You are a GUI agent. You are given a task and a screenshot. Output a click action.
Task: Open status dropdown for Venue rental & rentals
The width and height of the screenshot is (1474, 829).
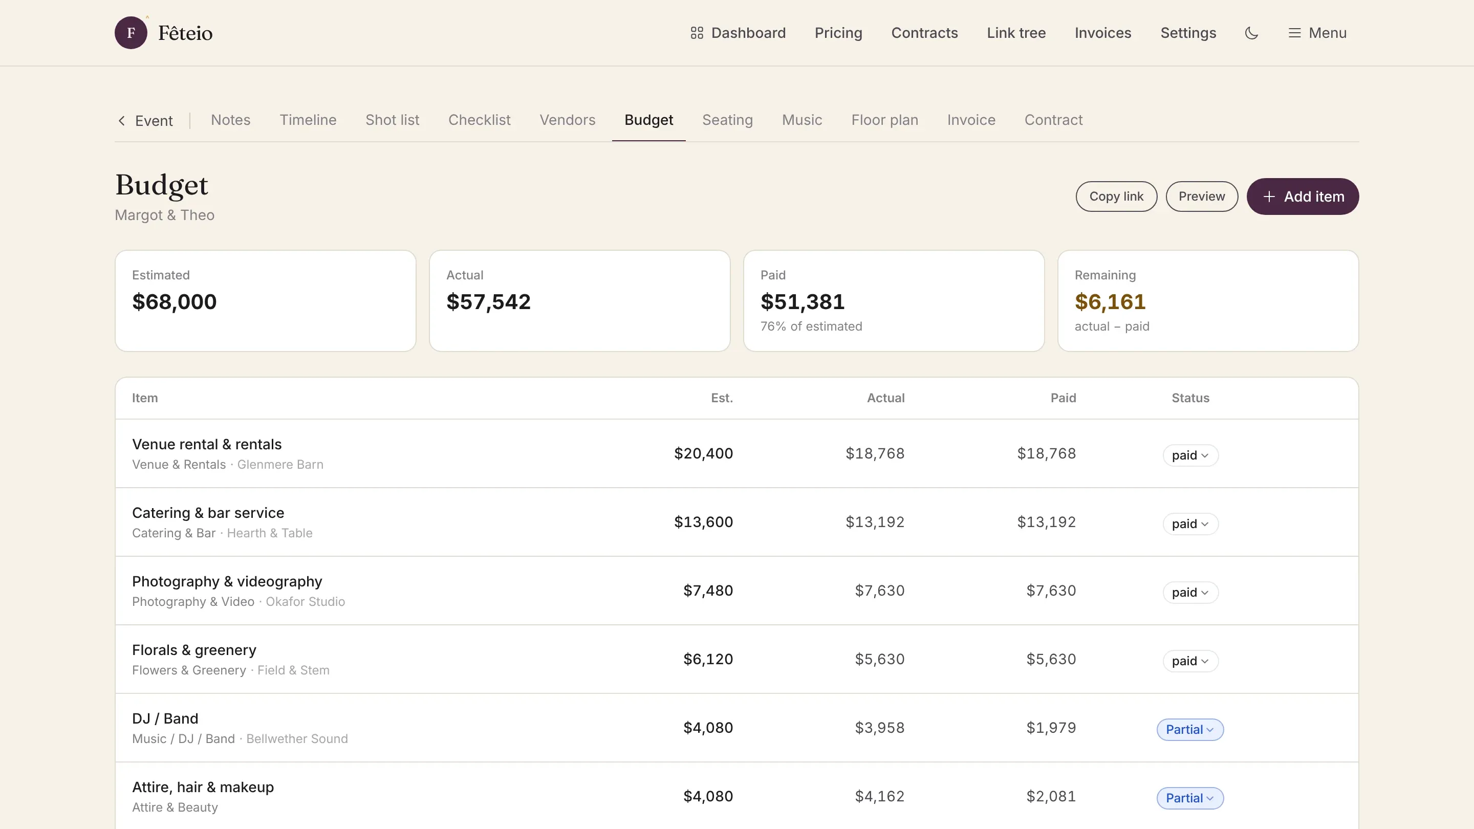1190,455
